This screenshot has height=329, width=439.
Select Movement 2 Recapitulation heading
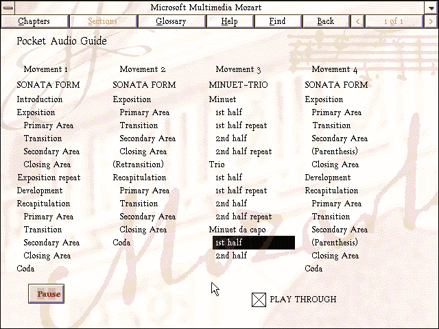pos(139,178)
